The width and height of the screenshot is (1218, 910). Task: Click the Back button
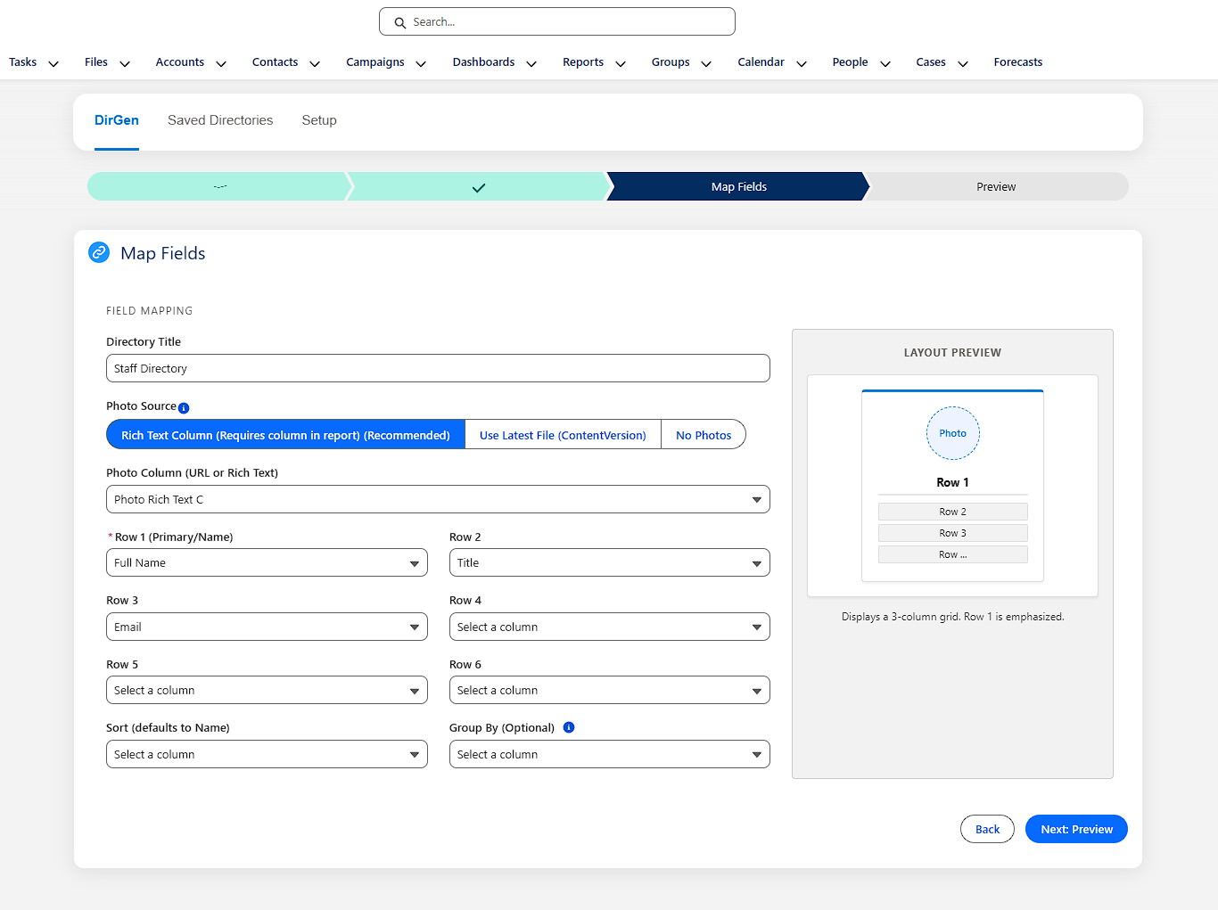point(987,829)
